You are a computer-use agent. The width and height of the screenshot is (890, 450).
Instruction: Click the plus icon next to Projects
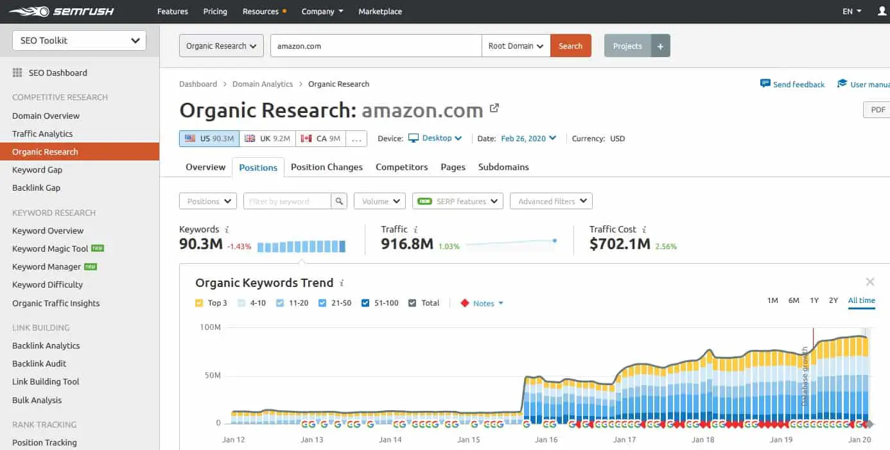660,46
